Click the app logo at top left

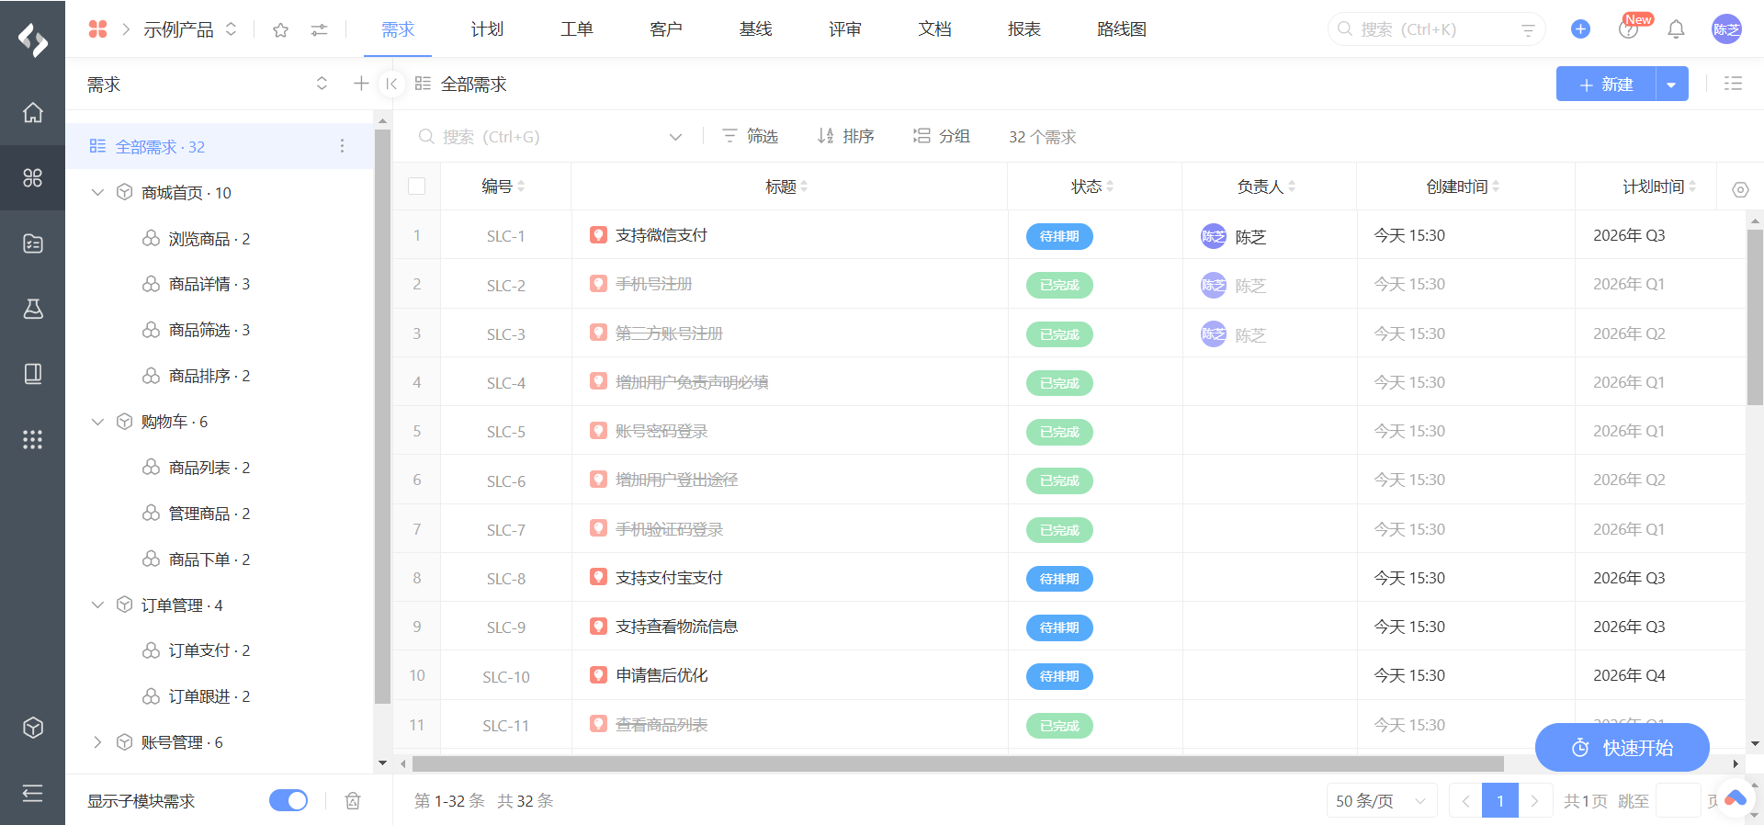[32, 40]
